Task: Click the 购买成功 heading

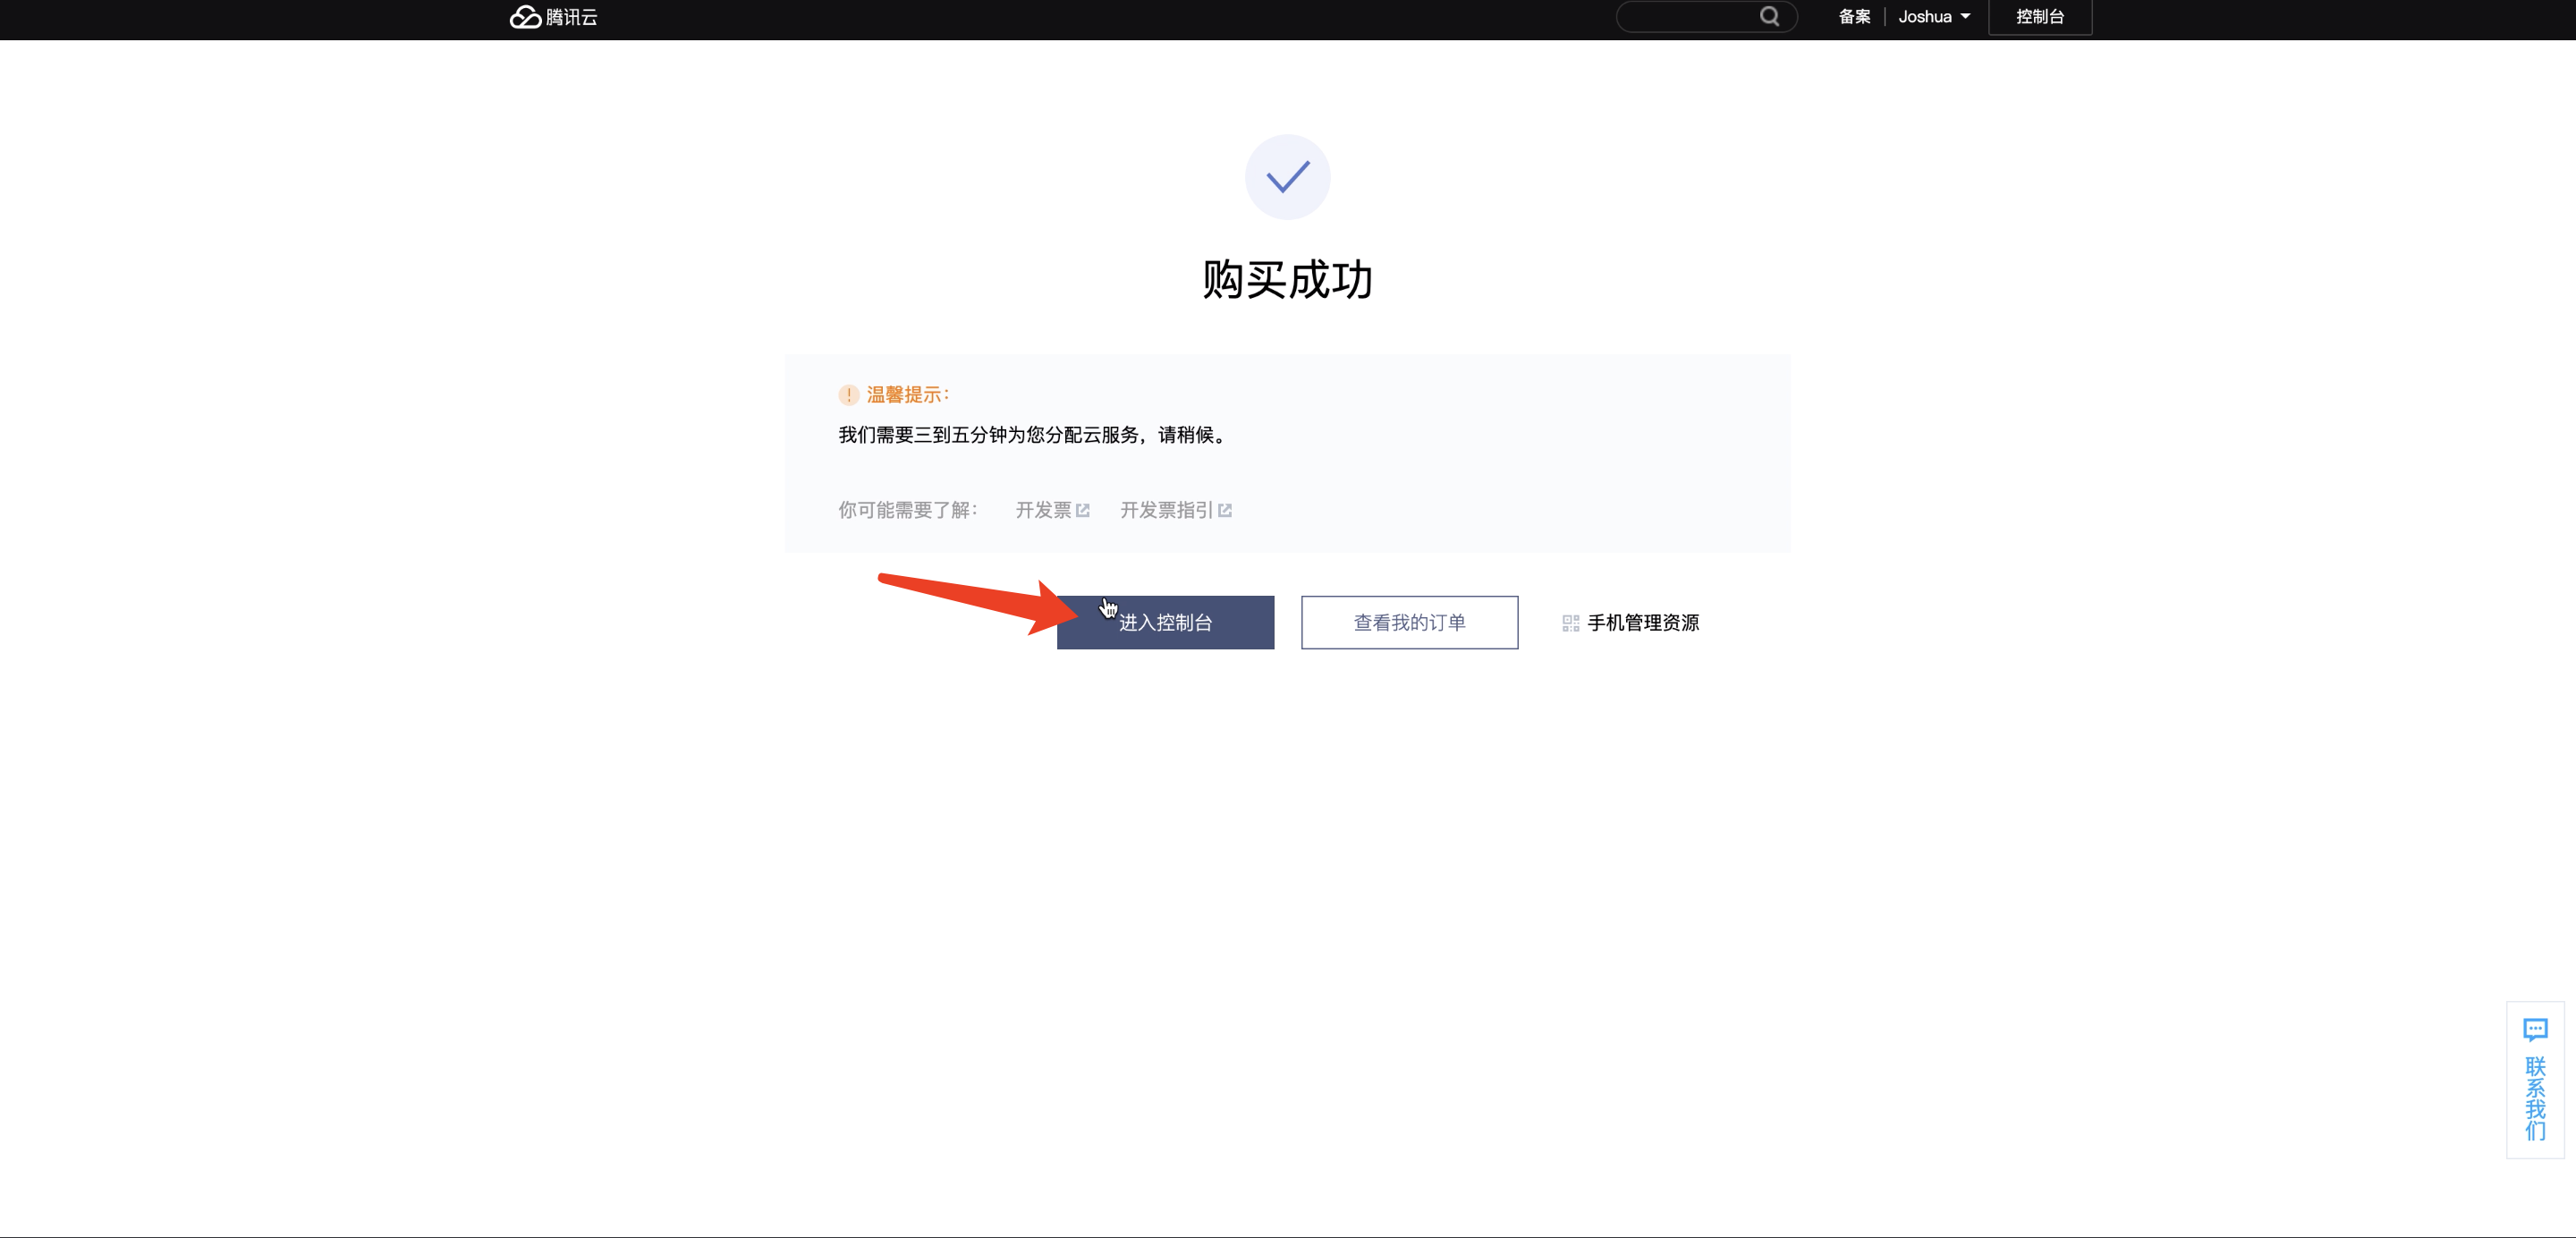Action: click(1287, 279)
